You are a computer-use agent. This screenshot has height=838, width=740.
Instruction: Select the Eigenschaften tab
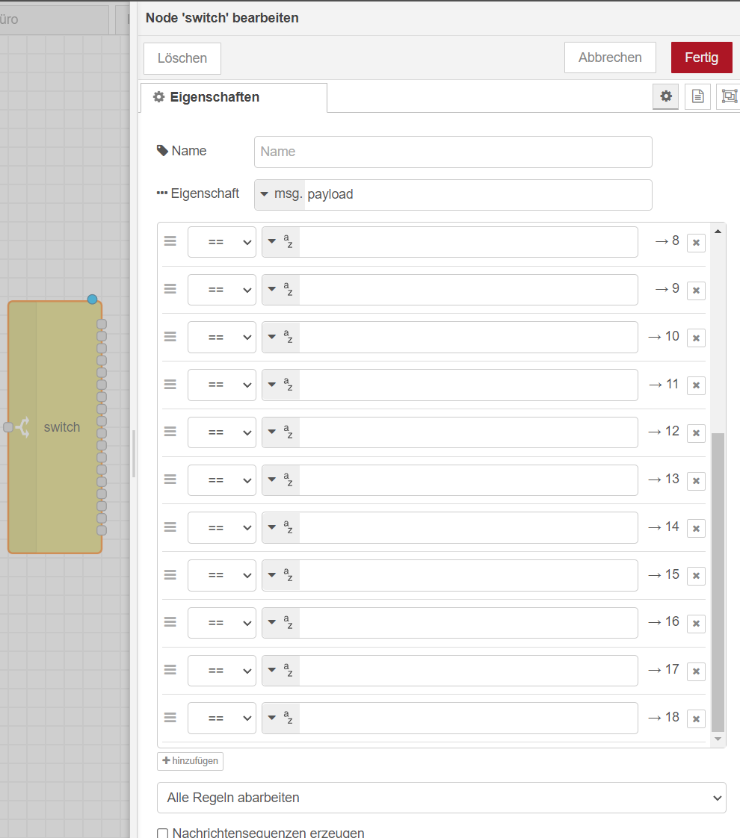point(234,97)
